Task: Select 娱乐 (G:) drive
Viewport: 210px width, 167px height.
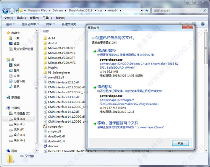Action: [17, 135]
